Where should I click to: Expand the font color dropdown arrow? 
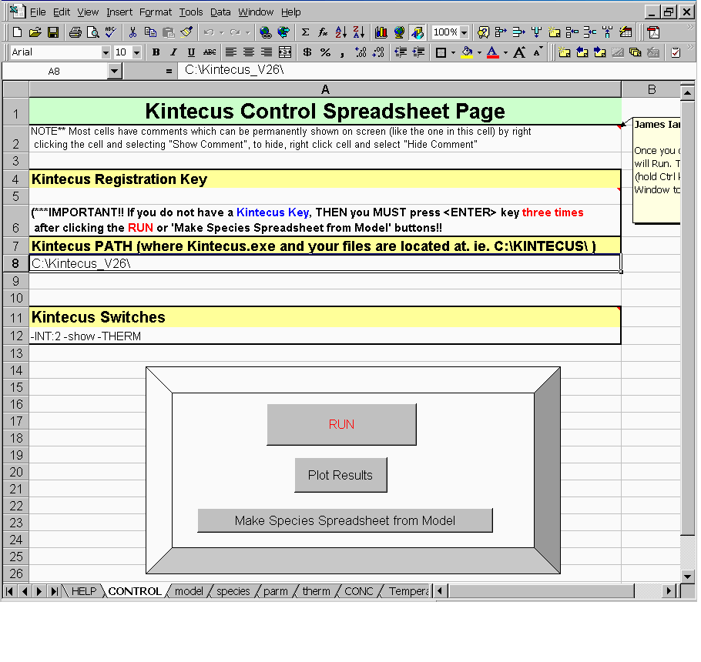(505, 52)
